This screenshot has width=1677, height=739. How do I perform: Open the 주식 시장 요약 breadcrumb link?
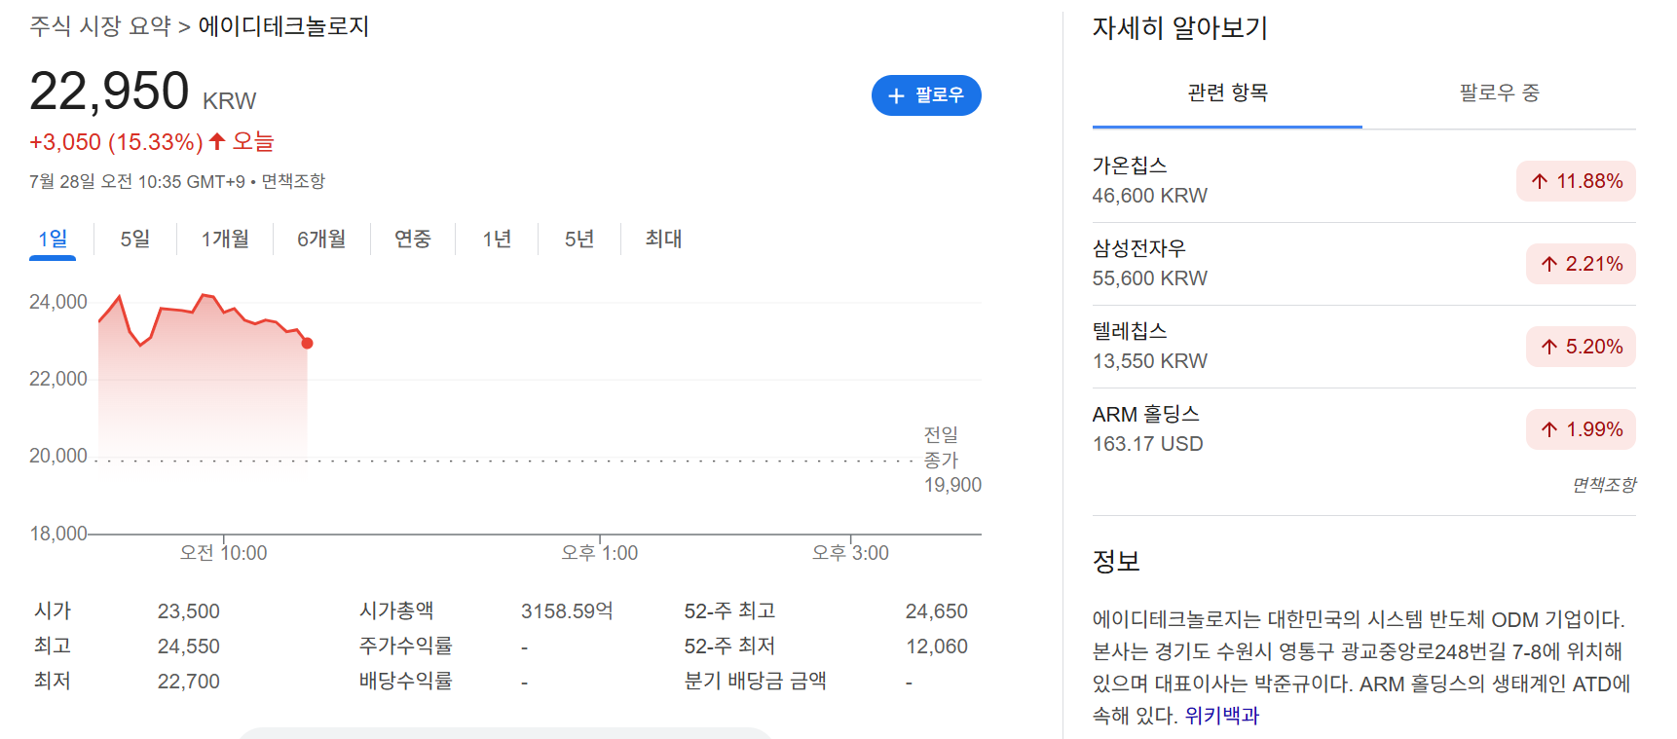100,26
